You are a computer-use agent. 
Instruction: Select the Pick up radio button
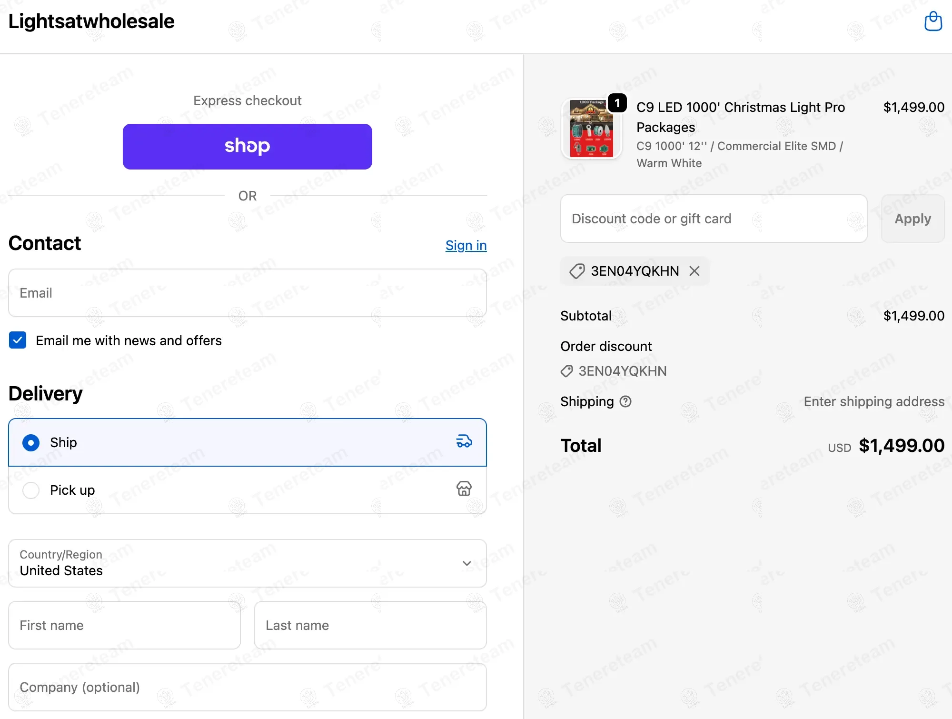31,490
